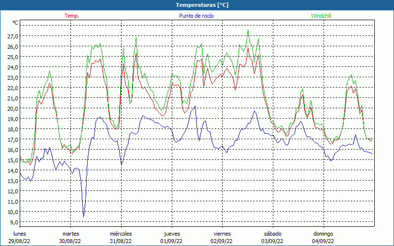This screenshot has width=394, height=246.
Task: Click the 03/09/22 date label
Action: click(272, 241)
